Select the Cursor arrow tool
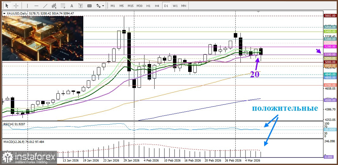The height and width of the screenshot is (165, 338). click(8, 6)
